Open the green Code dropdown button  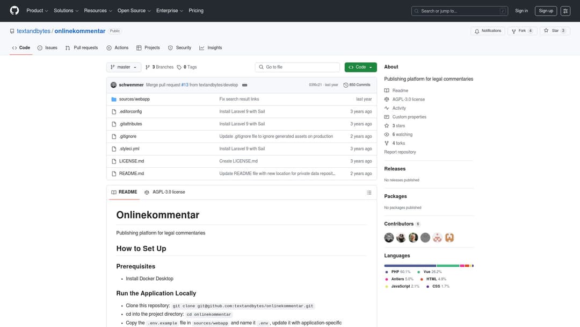(361, 67)
